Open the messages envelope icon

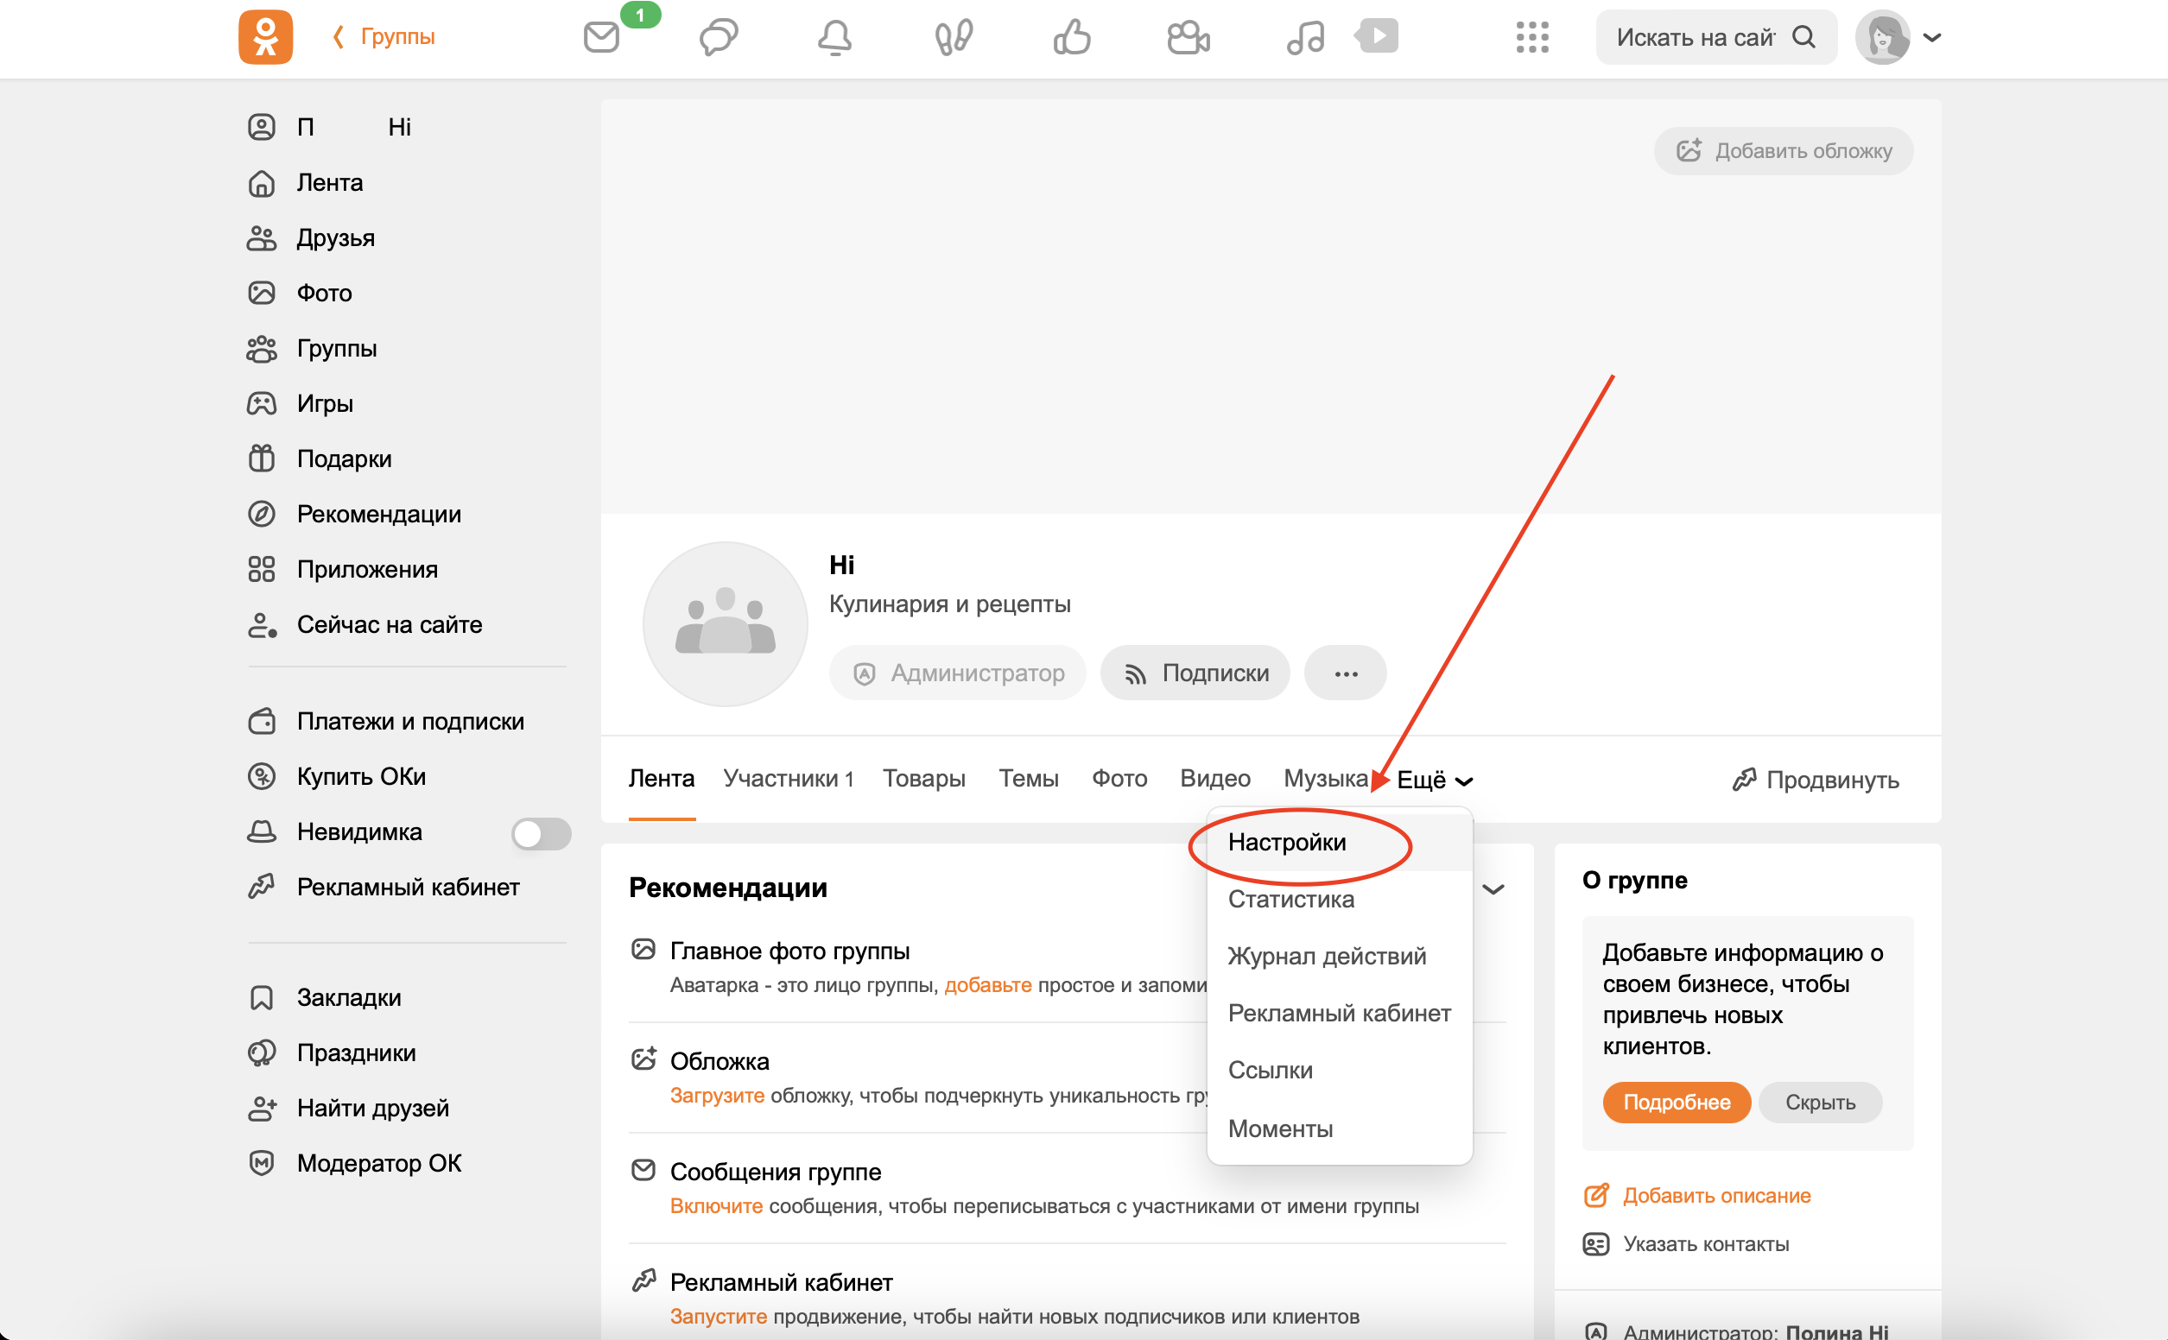[601, 37]
